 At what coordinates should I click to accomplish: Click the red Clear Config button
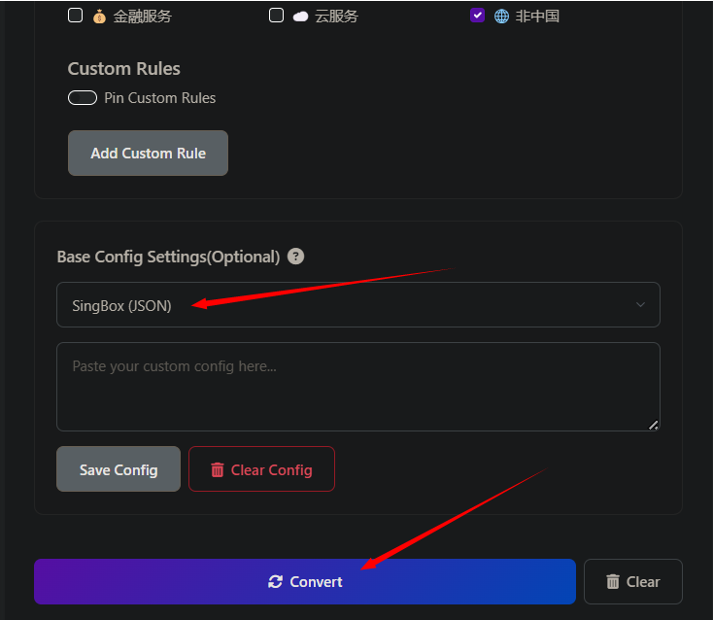pyautogui.click(x=261, y=469)
